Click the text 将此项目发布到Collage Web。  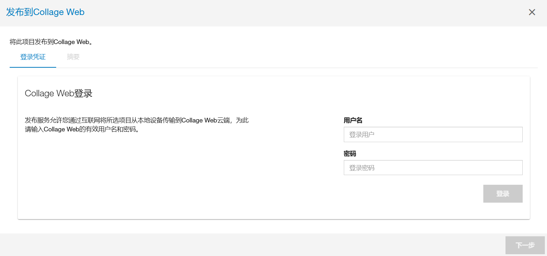pyautogui.click(x=52, y=42)
